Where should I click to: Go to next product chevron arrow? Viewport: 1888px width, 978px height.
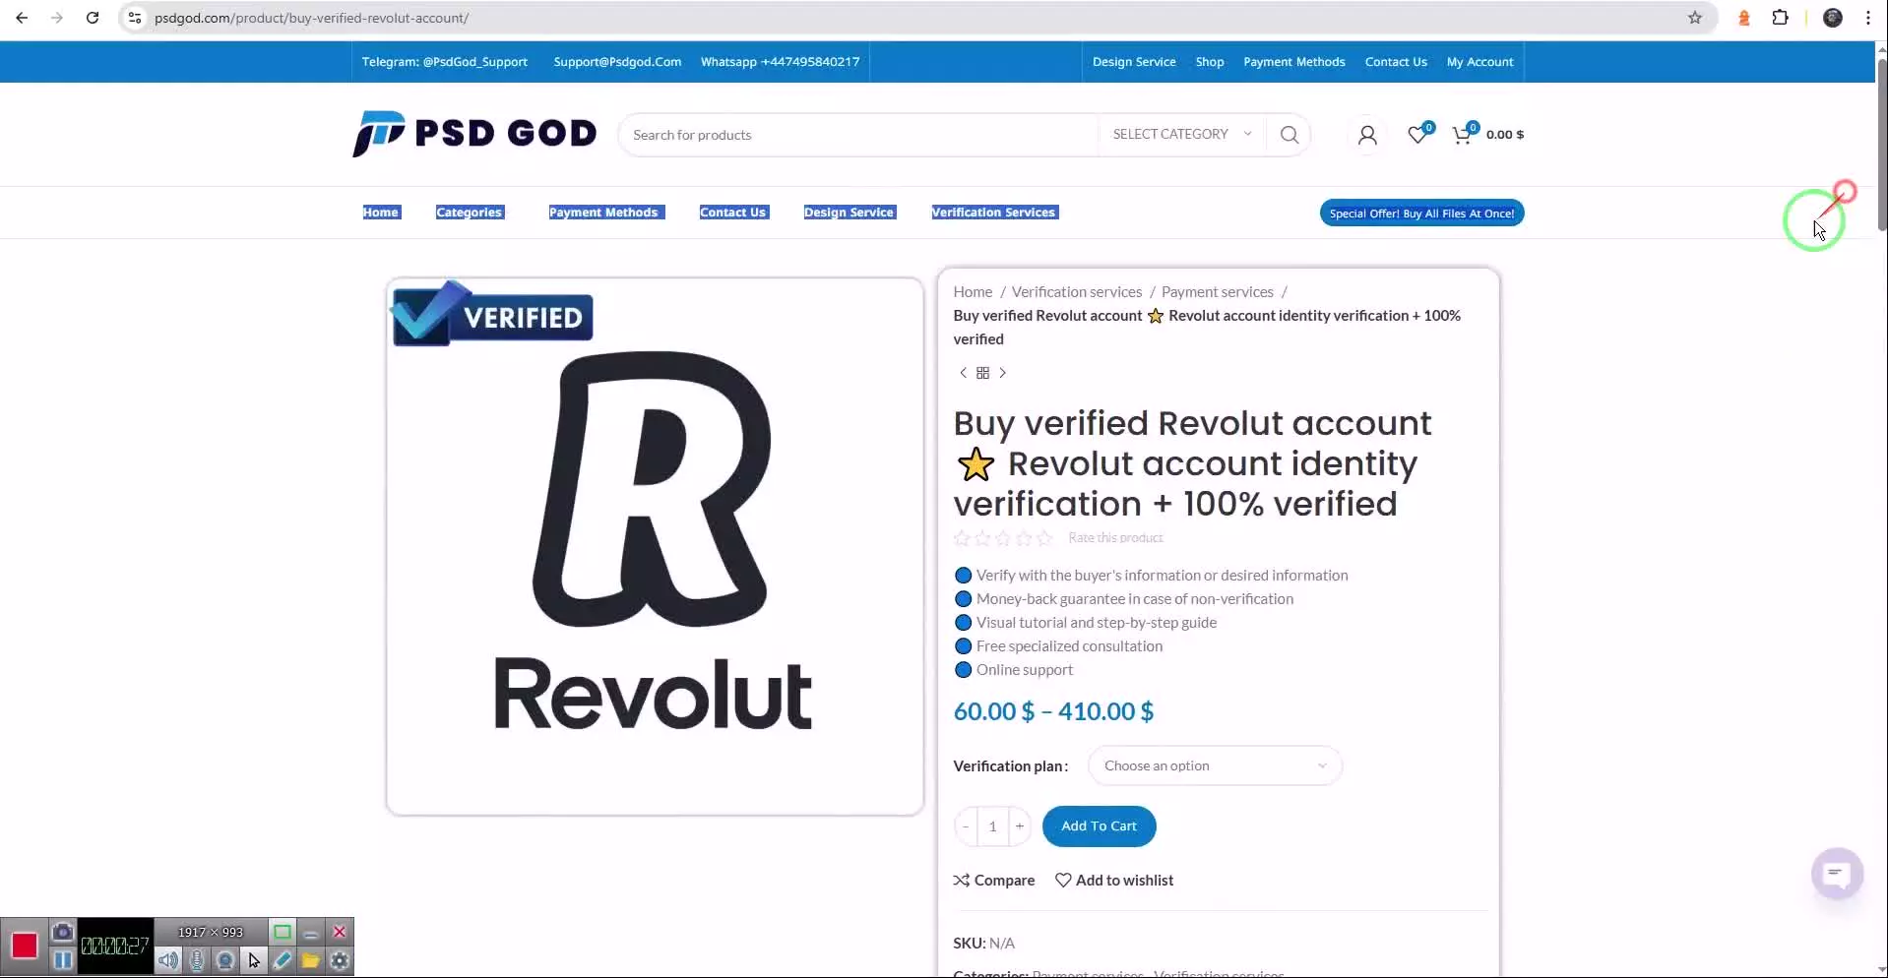pos(1002,373)
